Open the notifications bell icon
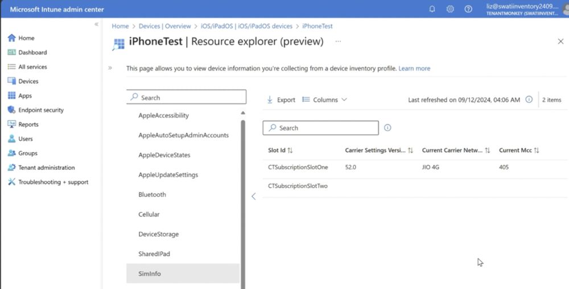This screenshot has width=569, height=289. point(432,9)
